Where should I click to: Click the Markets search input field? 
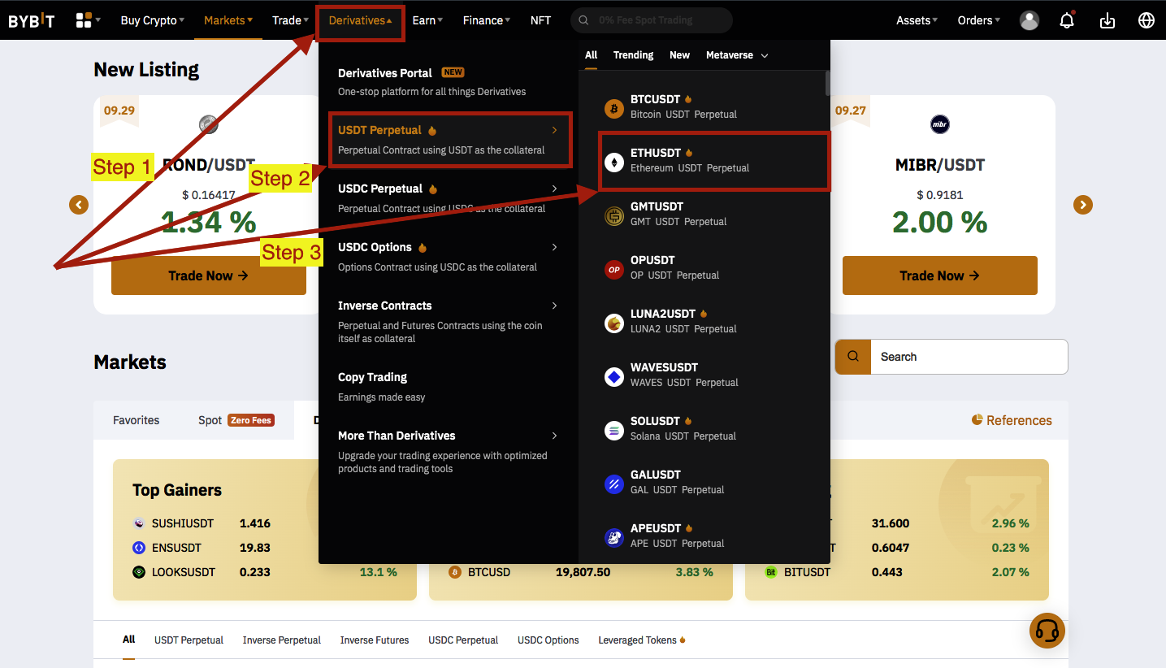coord(968,357)
